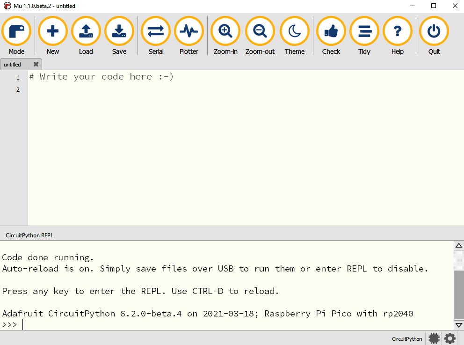Open the Plotter panel
This screenshot has height=345, width=464.
click(x=189, y=36)
